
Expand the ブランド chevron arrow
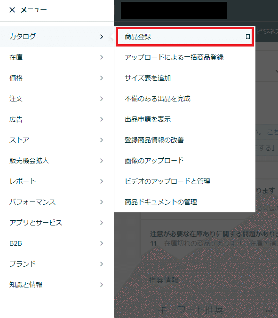(102, 264)
